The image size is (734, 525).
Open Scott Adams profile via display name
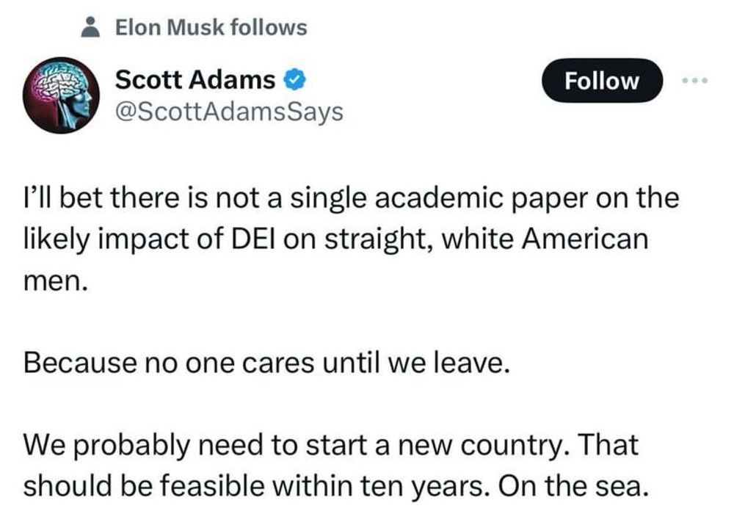(x=193, y=80)
